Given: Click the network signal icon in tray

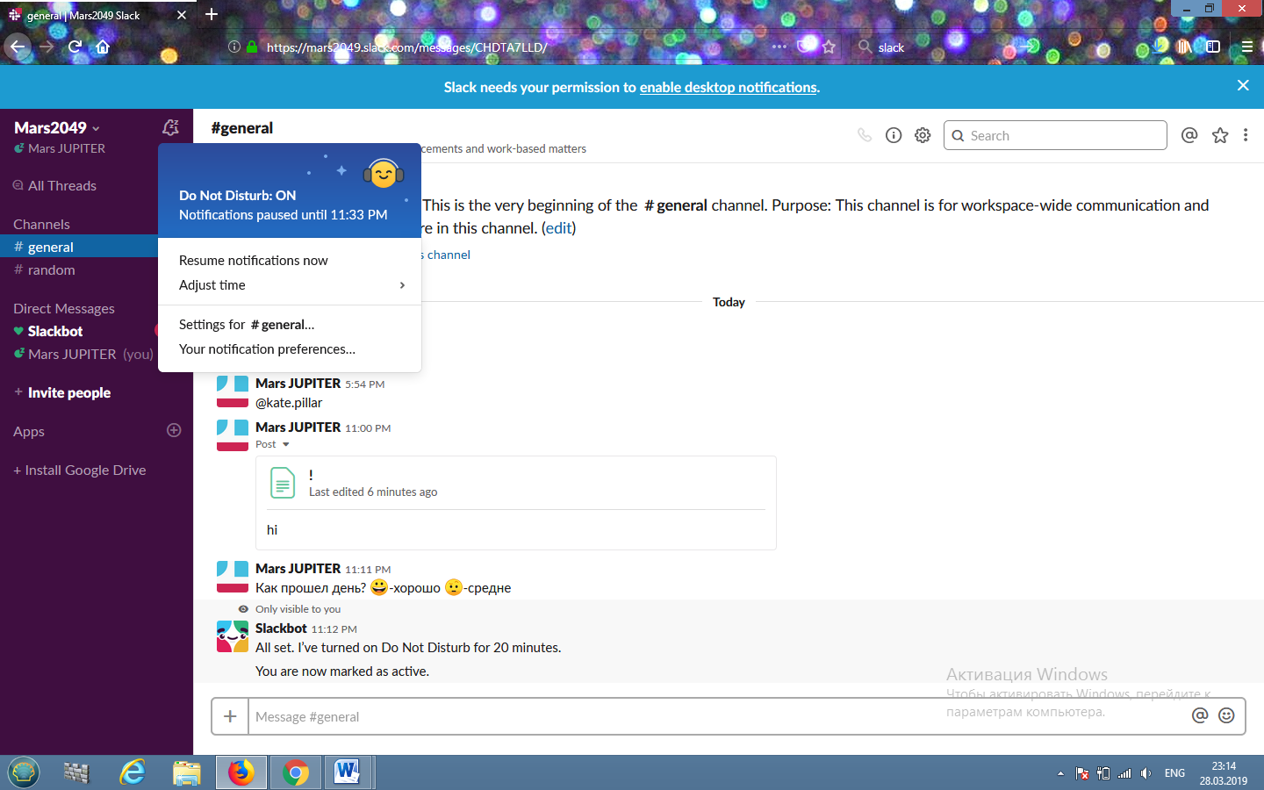Looking at the screenshot, I should (1124, 773).
